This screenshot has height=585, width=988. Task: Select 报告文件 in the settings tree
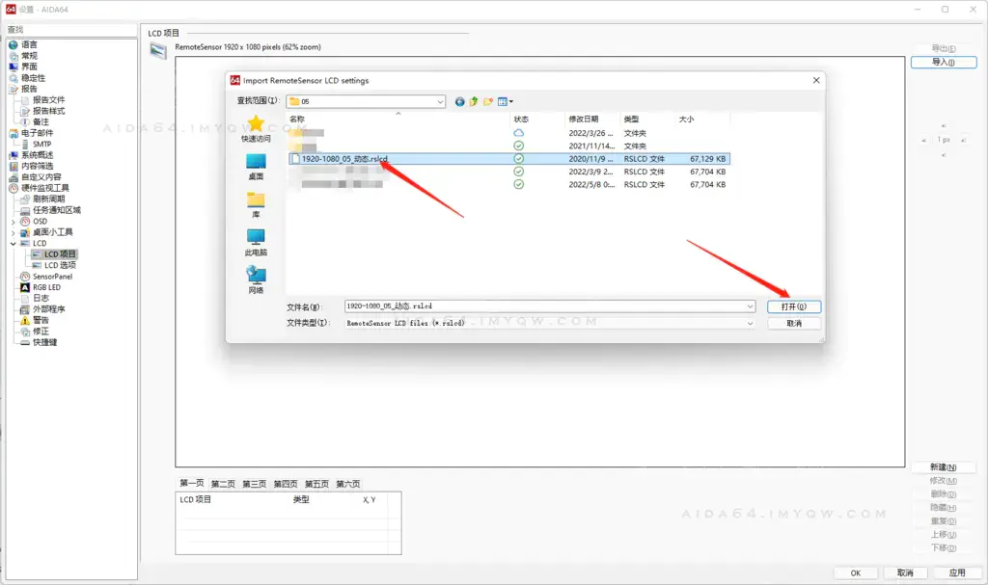point(48,100)
